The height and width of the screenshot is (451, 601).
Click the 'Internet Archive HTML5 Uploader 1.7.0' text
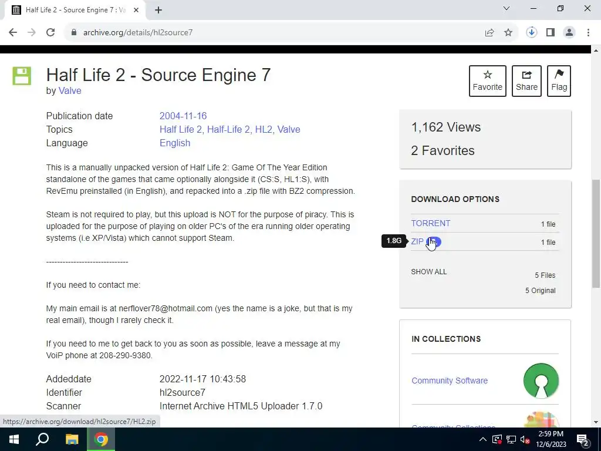[x=241, y=406]
